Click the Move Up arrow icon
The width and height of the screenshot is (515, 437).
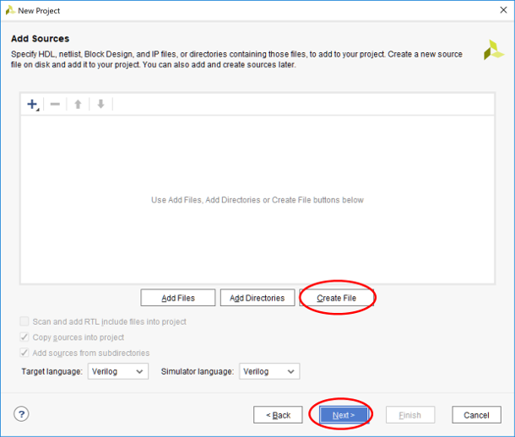tap(78, 105)
